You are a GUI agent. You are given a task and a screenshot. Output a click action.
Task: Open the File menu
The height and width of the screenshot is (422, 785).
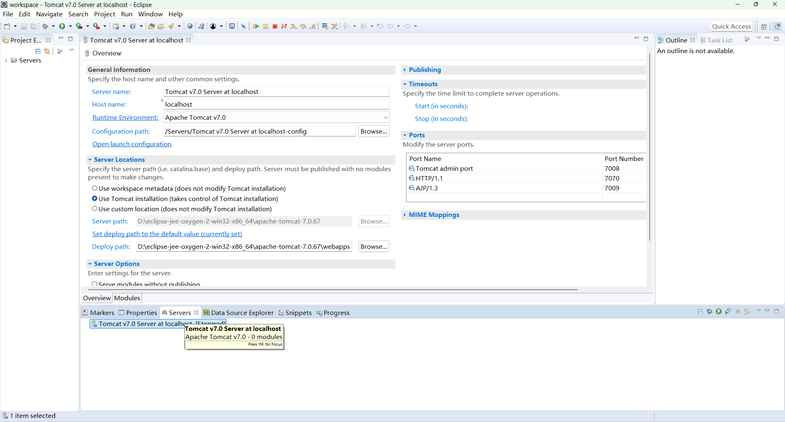tap(8, 14)
